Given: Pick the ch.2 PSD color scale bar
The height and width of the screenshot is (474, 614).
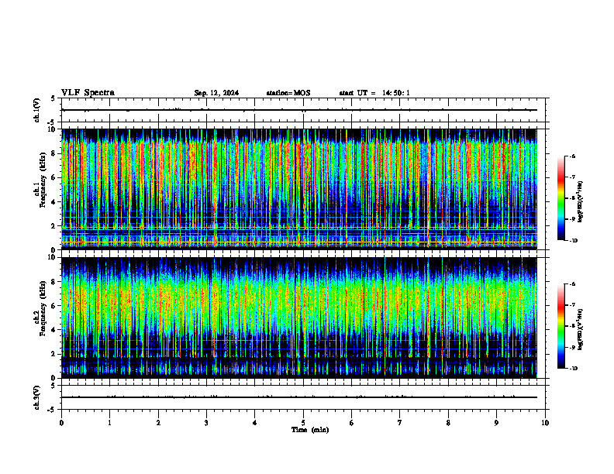Looking at the screenshot, I should (x=561, y=326).
